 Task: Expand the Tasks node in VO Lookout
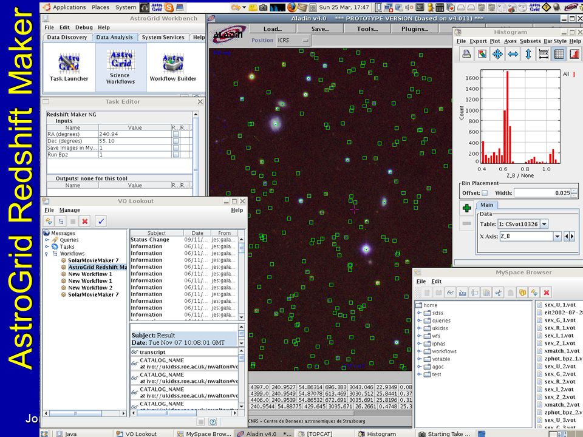click(47, 247)
